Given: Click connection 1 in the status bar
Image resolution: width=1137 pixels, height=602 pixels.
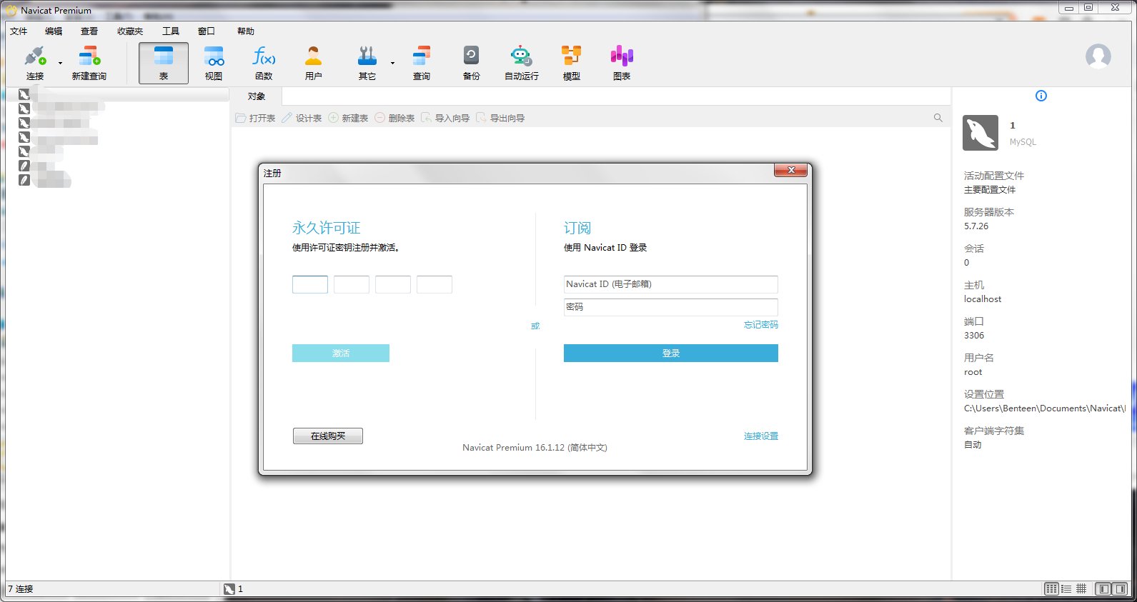Looking at the screenshot, I should pos(234,589).
